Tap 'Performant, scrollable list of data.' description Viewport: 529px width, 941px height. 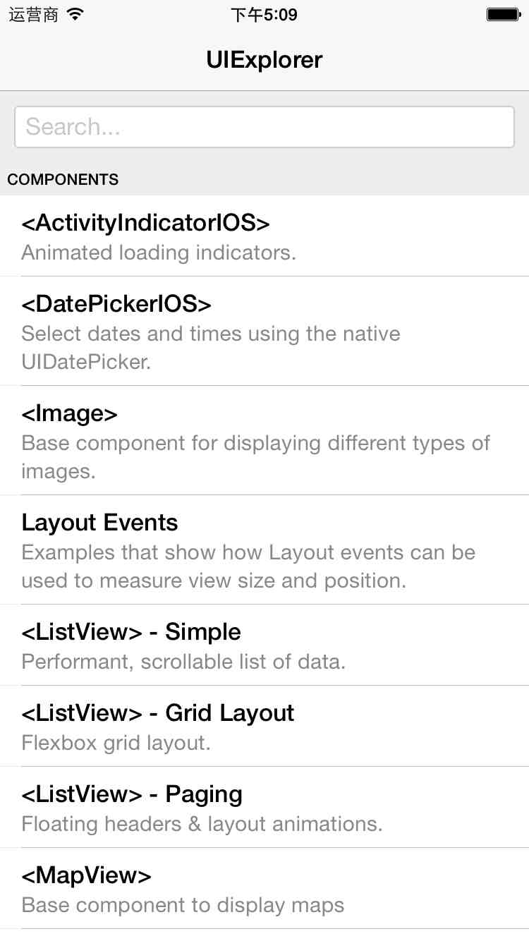pos(183,662)
